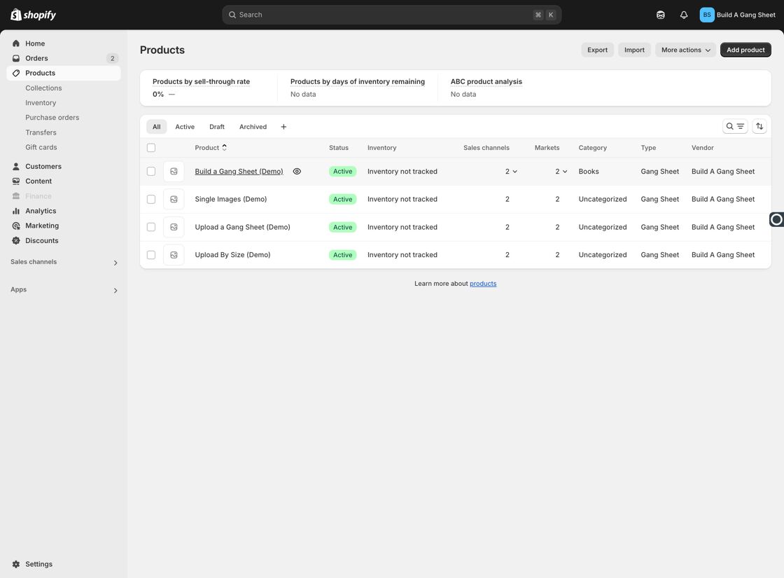Image resolution: width=784 pixels, height=578 pixels.
Task: Open Products by sell-through rate report
Action: 201,81
